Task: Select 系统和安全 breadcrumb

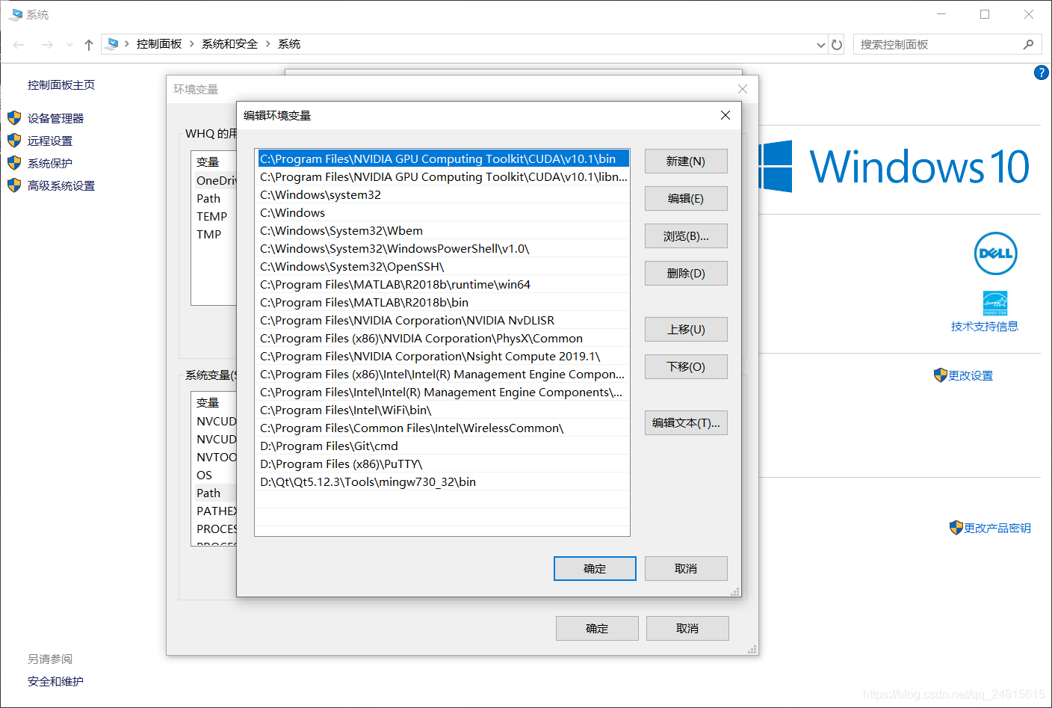Action: [229, 44]
